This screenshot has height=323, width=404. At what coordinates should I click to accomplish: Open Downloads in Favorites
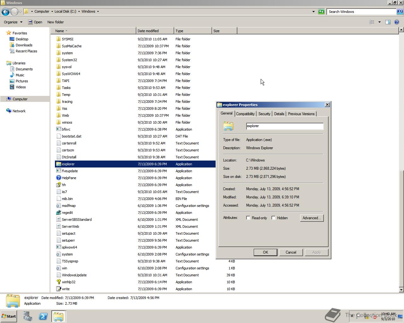point(24,45)
